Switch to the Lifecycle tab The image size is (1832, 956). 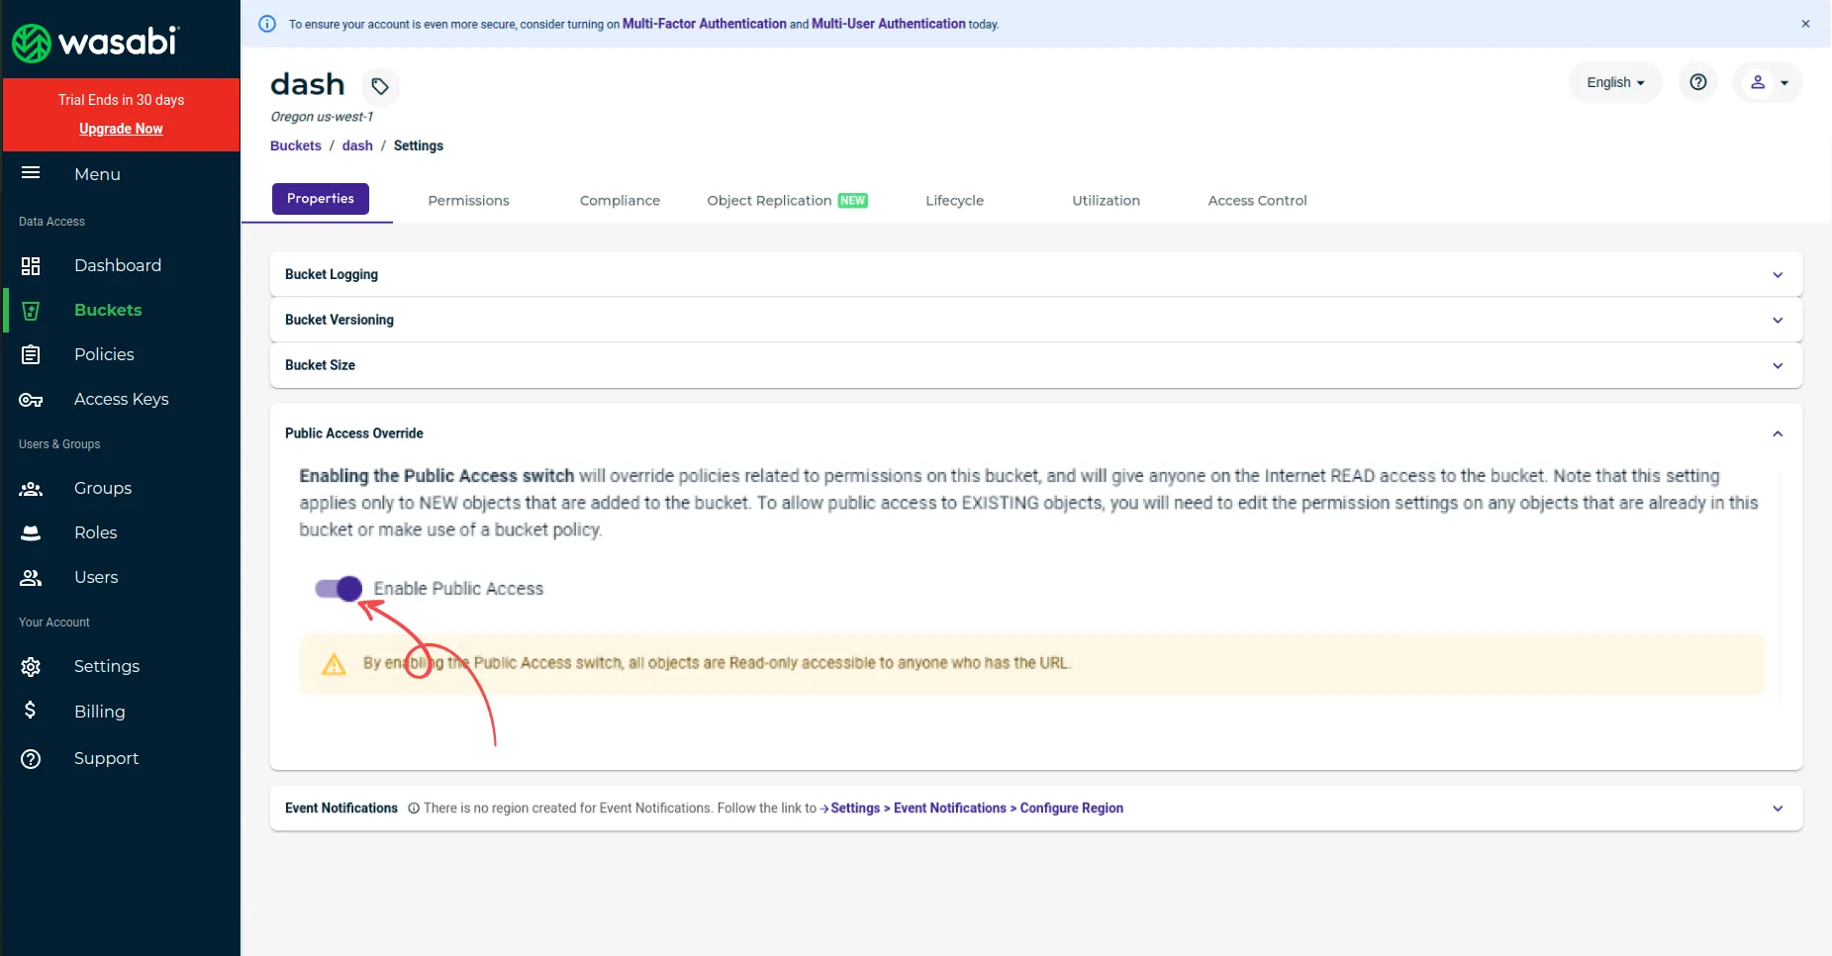(x=954, y=200)
